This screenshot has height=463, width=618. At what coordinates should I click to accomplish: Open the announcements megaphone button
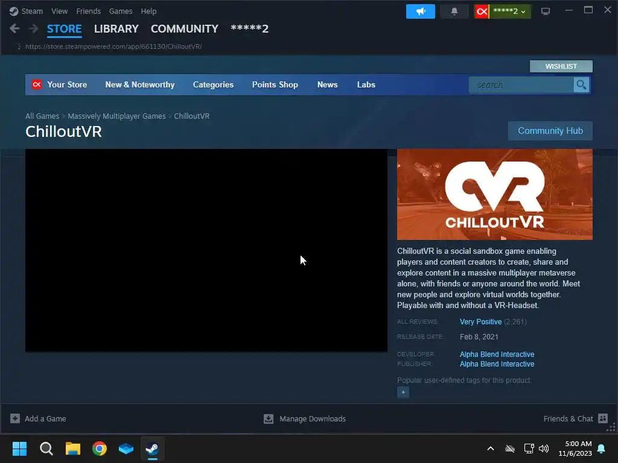pos(421,11)
